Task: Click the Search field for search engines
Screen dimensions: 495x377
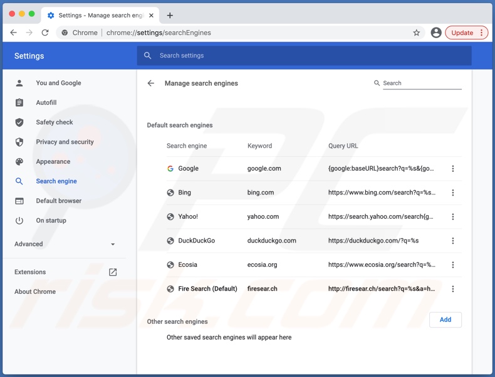Action: [422, 83]
